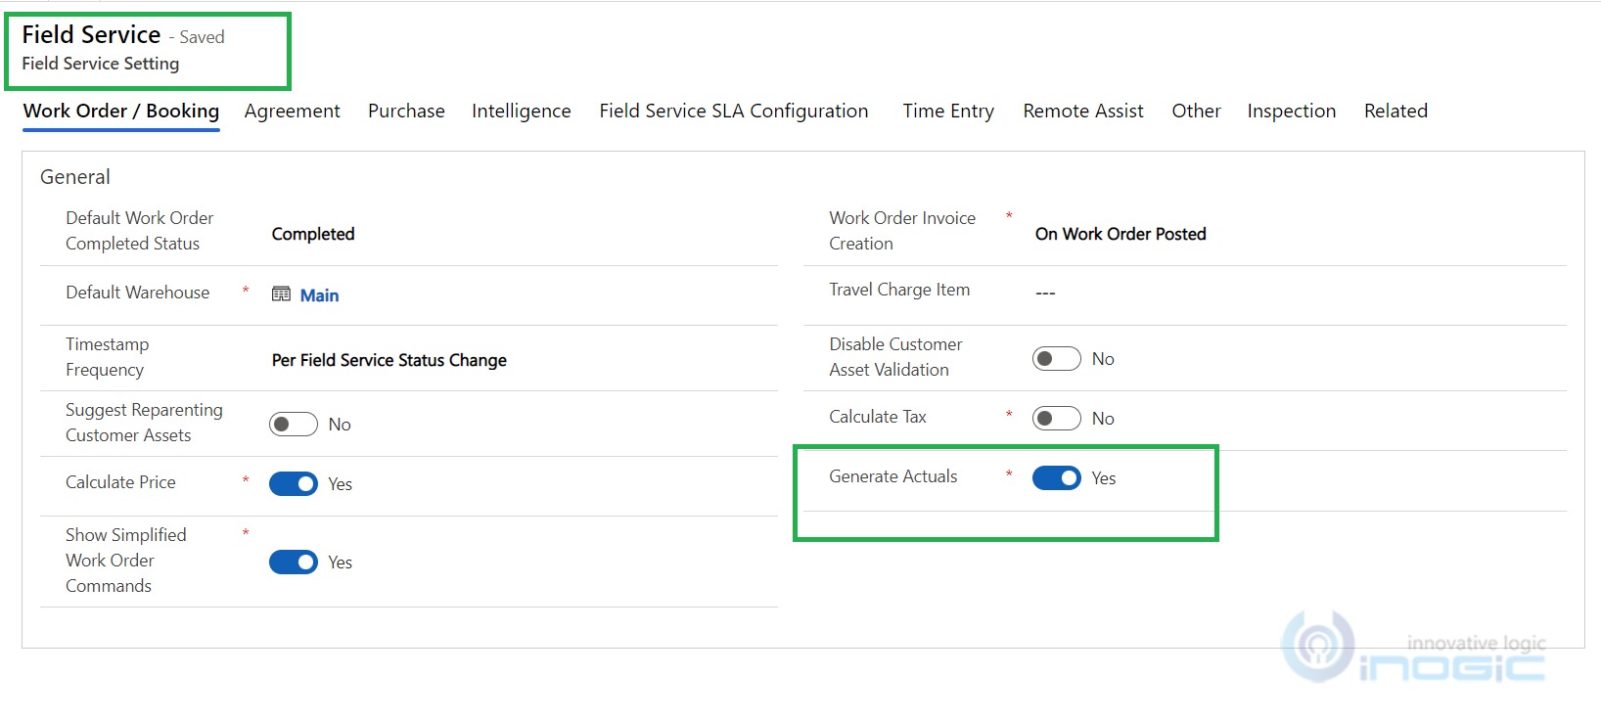Open the Remote Assist tab

[1083, 111]
